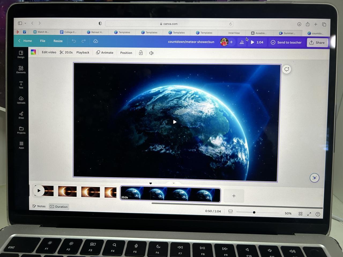Toggle the video volume speaker
The height and width of the screenshot is (257, 343).
[x=151, y=53]
